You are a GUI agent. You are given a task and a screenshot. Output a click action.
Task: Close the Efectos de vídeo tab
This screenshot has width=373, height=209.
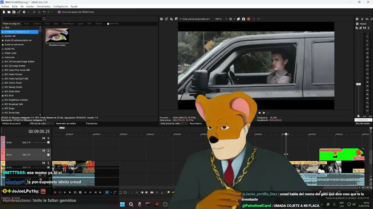click(52, 123)
